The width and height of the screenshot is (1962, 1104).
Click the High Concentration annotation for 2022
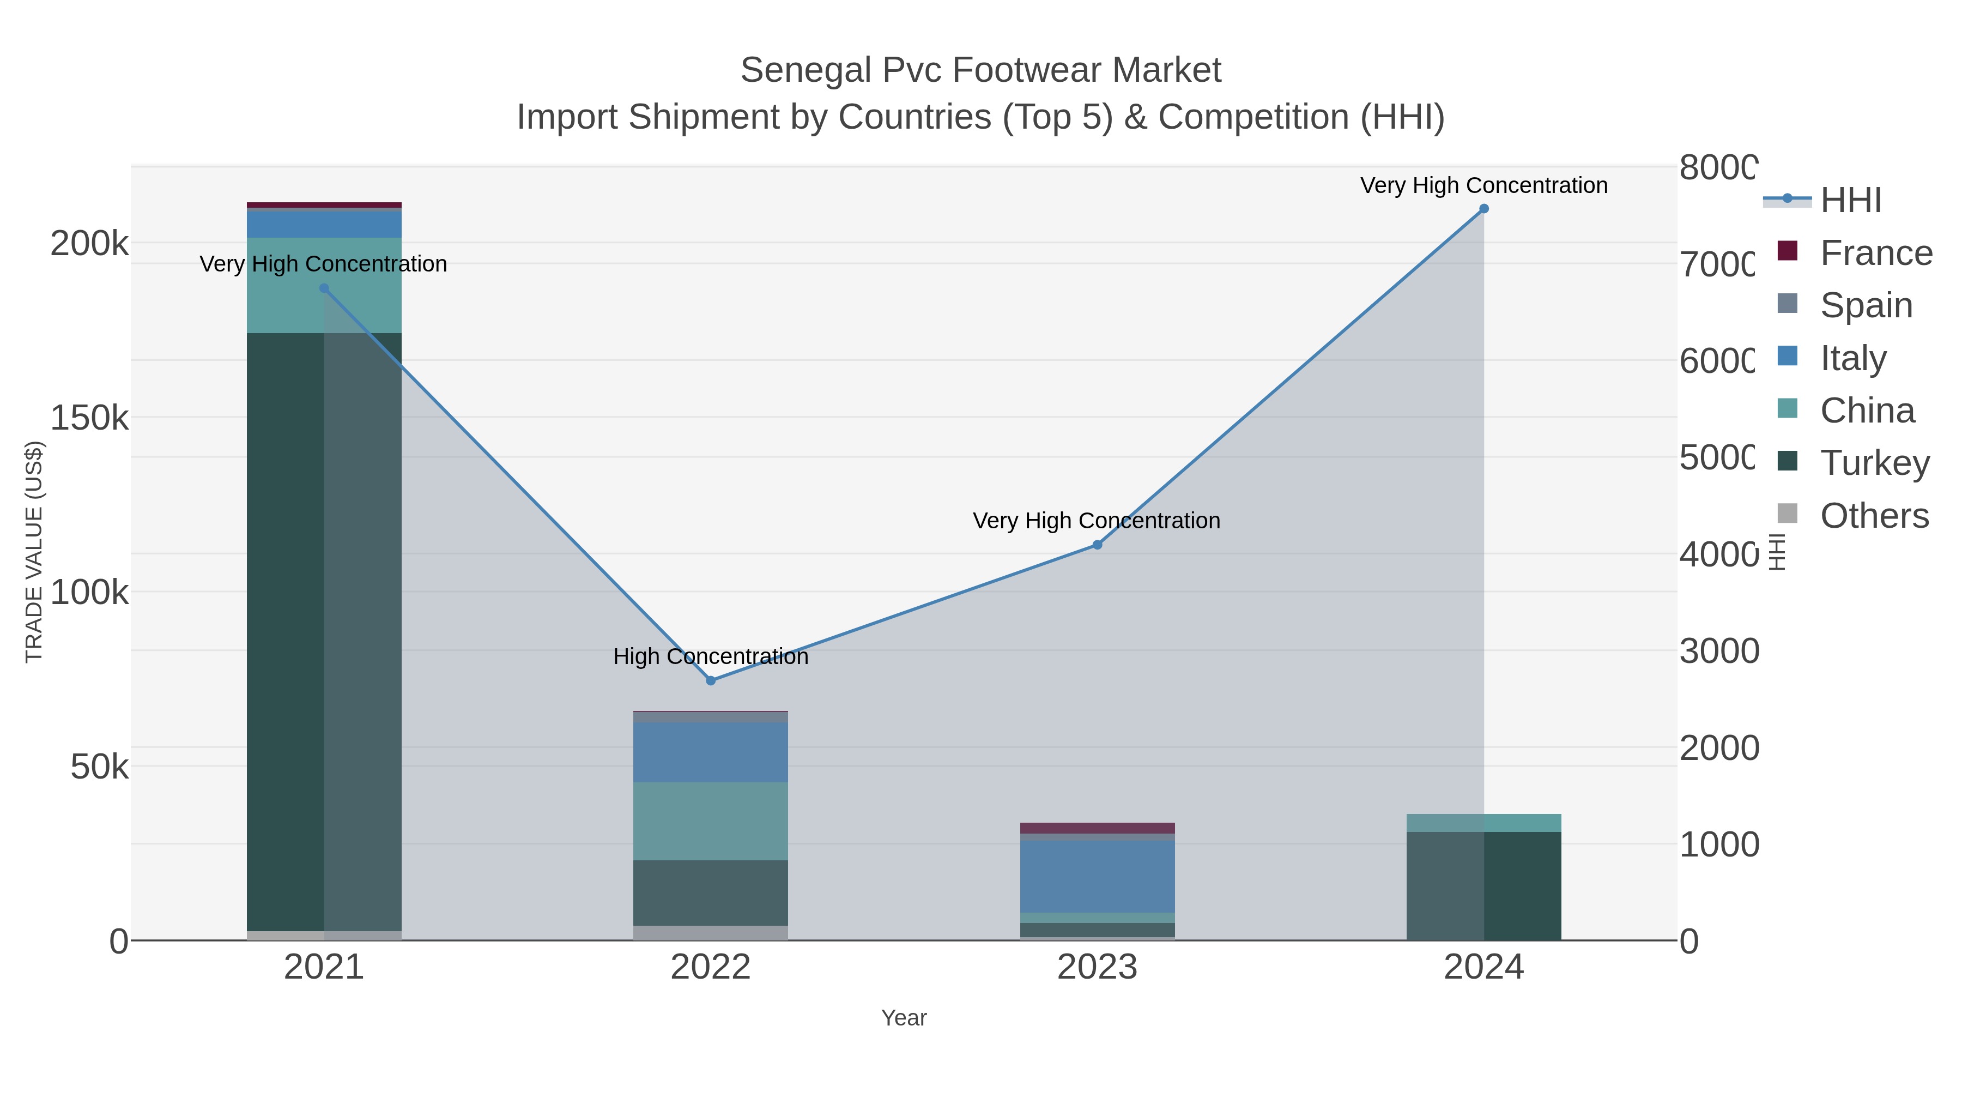point(711,656)
